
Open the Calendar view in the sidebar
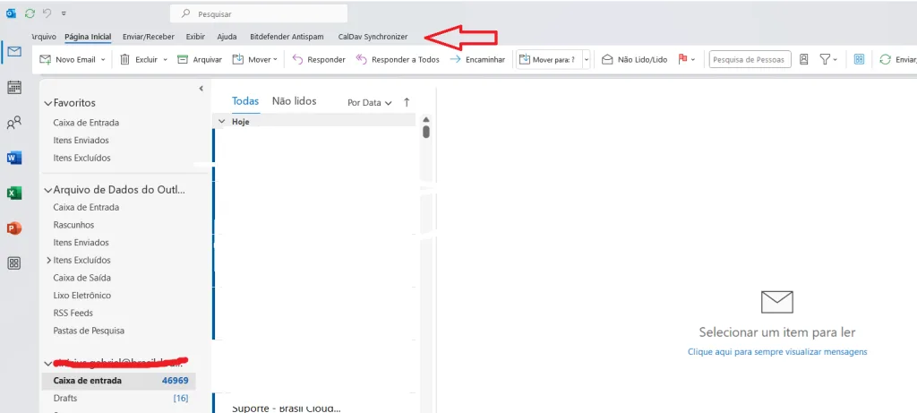tap(14, 88)
